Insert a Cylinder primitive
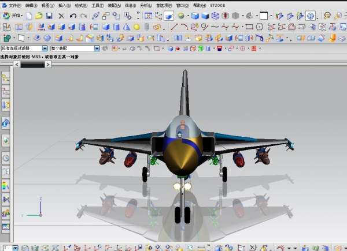The height and width of the screenshot is (251, 347). tap(116, 27)
